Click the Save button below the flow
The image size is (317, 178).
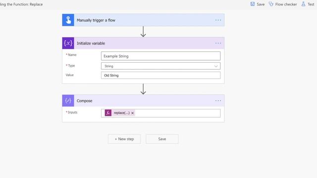[162, 139]
